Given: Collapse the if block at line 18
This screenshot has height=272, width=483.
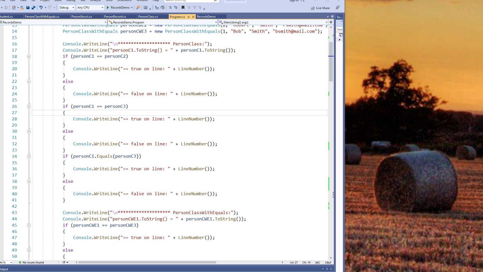Looking at the screenshot, I should (29, 56).
